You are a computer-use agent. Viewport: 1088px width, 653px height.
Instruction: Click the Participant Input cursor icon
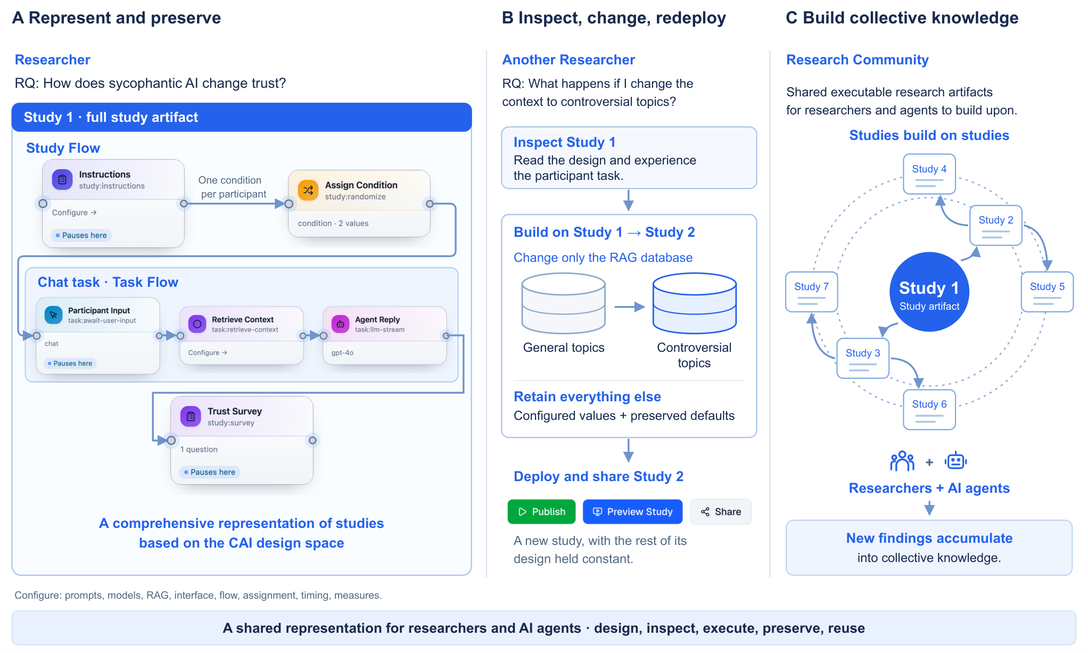coord(53,315)
